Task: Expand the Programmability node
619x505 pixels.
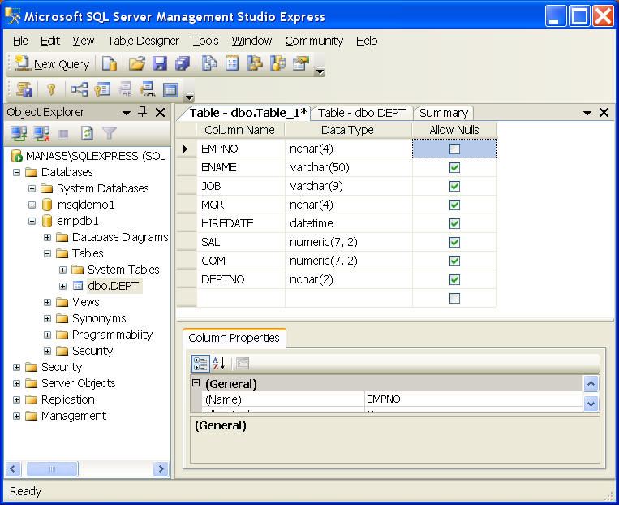Action: tap(47, 335)
